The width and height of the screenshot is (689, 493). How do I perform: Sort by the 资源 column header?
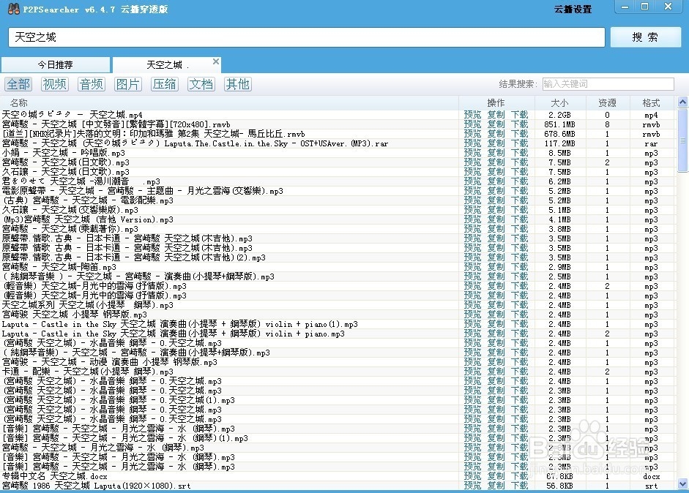pyautogui.click(x=608, y=102)
